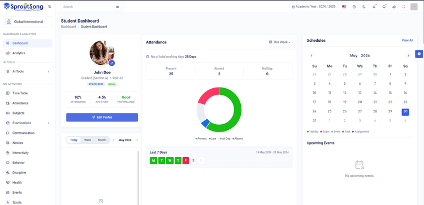Click the Dashboard breadcrumb link

pyautogui.click(x=68, y=27)
